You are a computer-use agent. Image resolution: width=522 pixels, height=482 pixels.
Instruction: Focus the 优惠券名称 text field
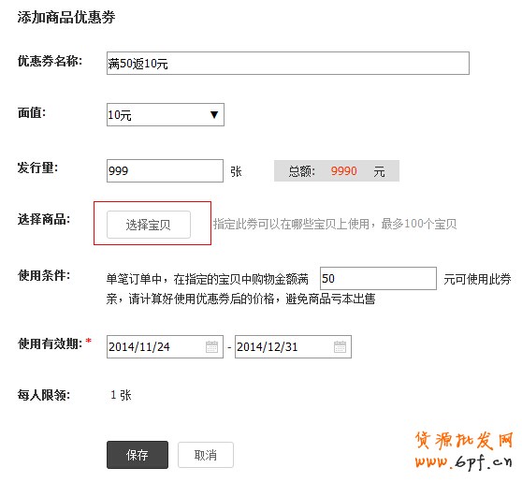click(x=288, y=64)
